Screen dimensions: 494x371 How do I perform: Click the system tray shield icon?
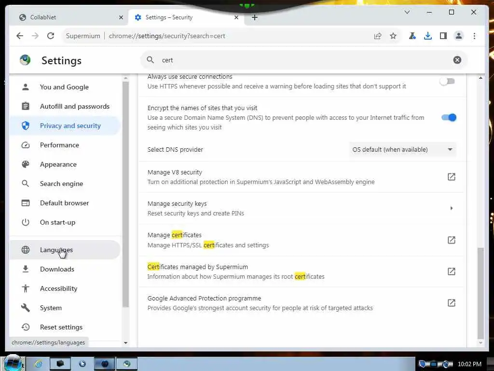[422, 364]
